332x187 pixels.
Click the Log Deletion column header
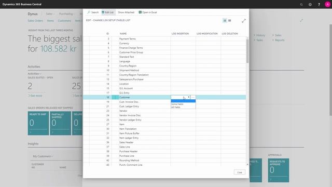point(230,34)
